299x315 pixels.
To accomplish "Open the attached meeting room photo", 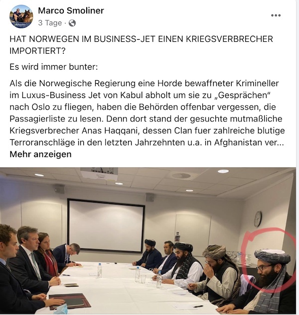I will pos(148,241).
